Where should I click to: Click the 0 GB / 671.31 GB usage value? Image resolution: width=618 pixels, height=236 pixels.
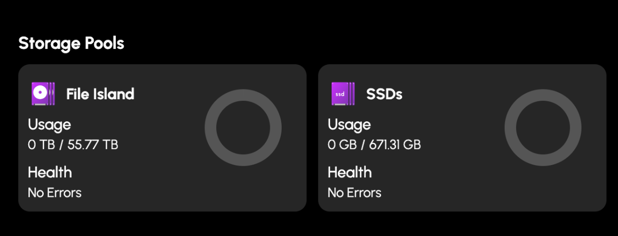374,145
